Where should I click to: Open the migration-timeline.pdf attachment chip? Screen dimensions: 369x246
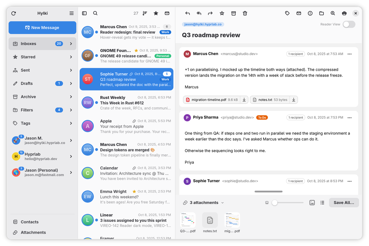pos(212,100)
